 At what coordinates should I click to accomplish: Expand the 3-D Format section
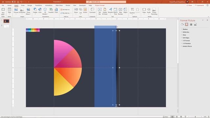(x=186, y=41)
